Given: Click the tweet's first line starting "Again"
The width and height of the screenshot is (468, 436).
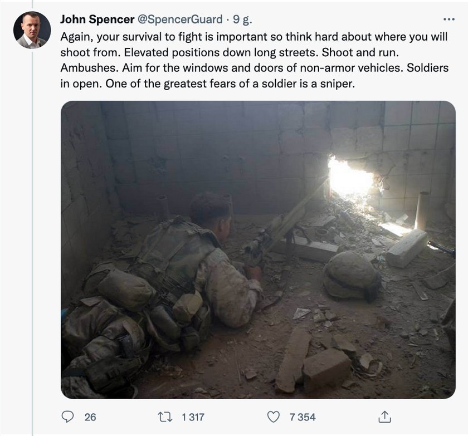Looking at the screenshot, I should click(254, 37).
